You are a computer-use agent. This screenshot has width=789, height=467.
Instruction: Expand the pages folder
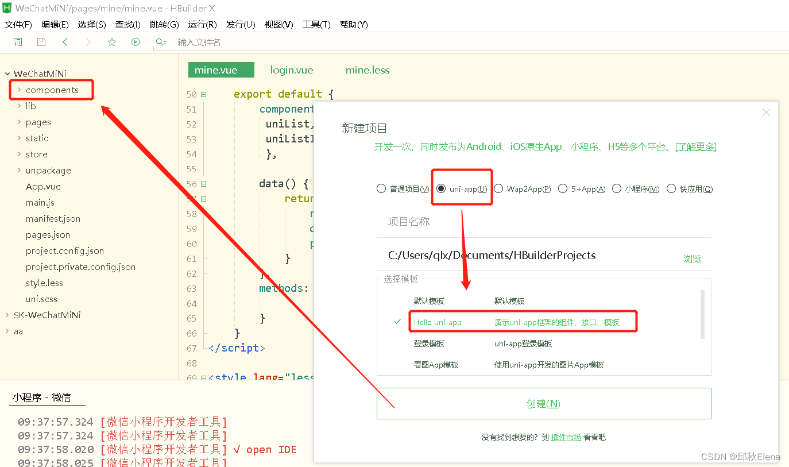[19, 122]
